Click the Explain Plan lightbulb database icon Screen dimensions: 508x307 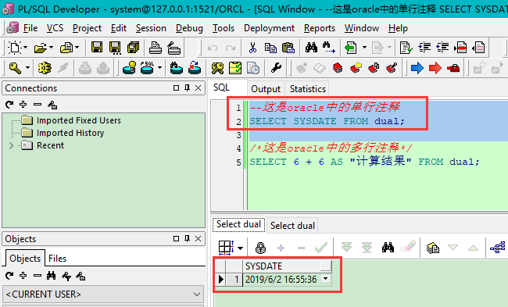tap(130, 68)
